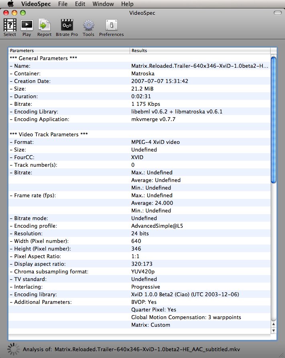Select the Track number(s) row
The height and width of the screenshot is (358, 285).
139,165
